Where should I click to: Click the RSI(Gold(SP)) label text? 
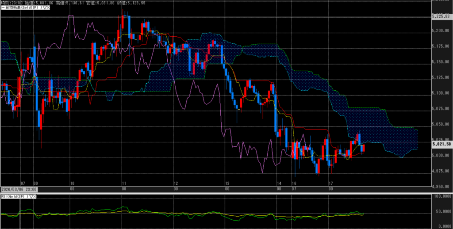click(14, 196)
